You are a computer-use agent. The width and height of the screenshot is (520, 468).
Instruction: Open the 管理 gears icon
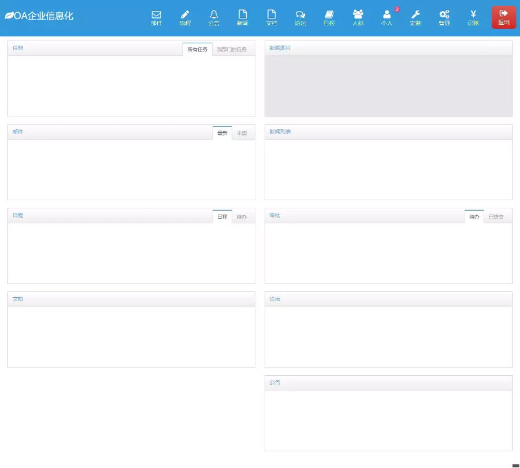[444, 18]
